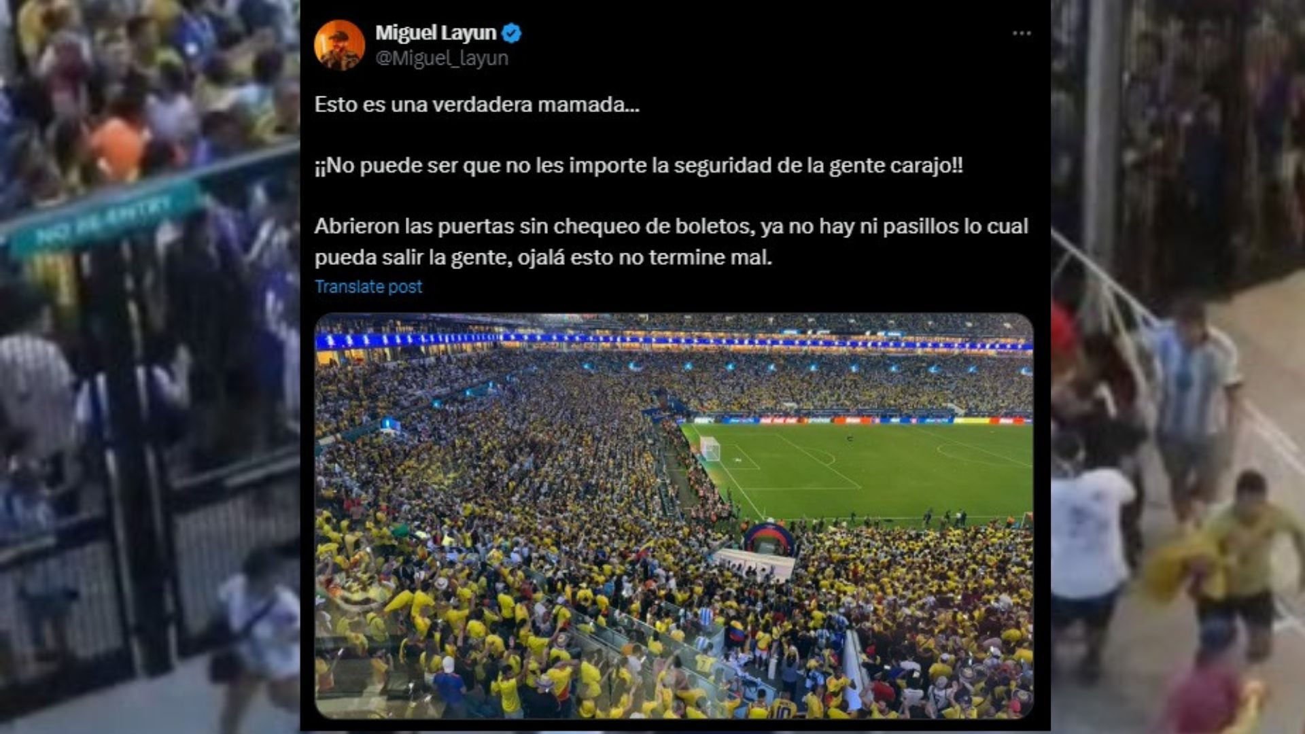1305x734 pixels.
Task: Open Miguel Layun's profile avatar
Action: pos(339,45)
